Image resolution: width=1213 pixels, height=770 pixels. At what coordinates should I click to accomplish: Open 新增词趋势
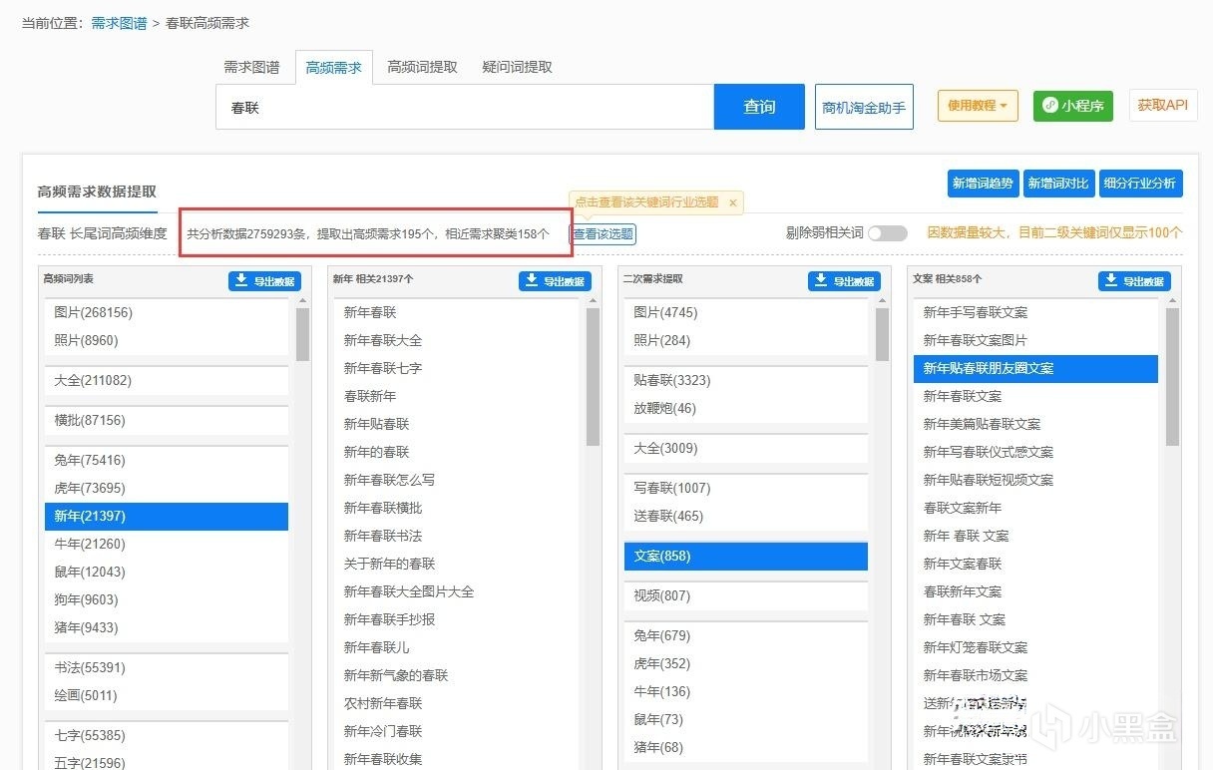tap(983, 184)
